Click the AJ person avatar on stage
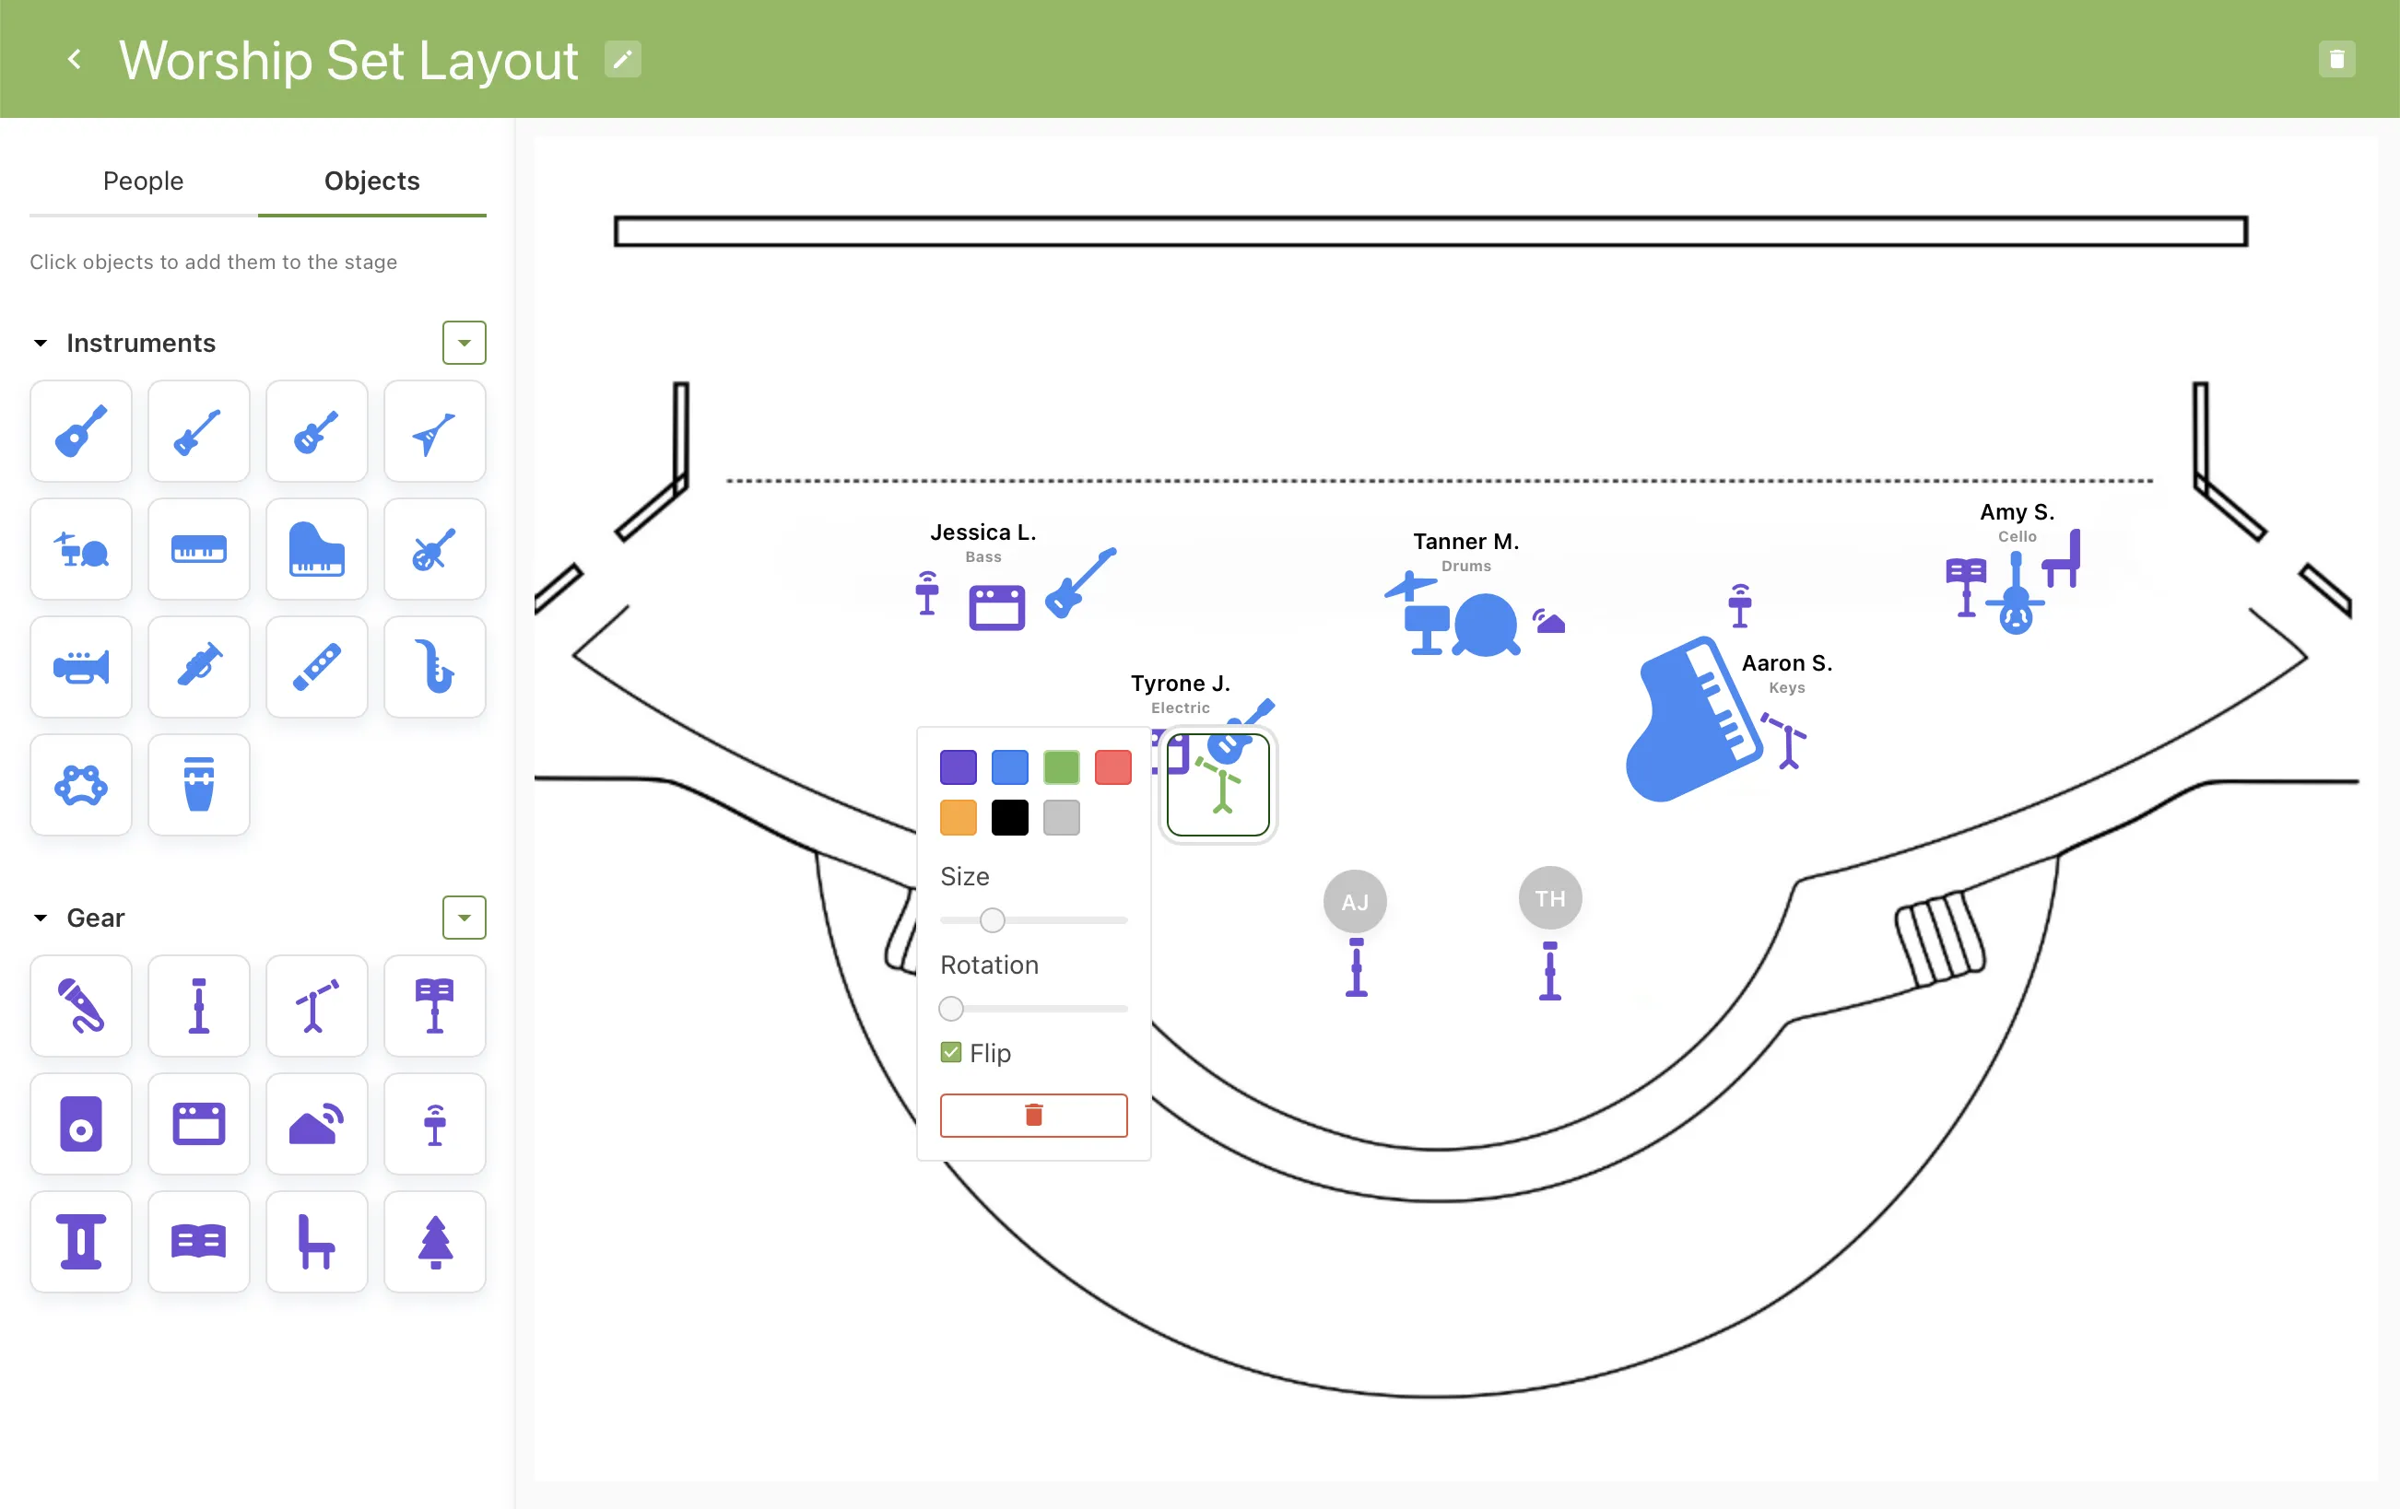 (x=1355, y=901)
